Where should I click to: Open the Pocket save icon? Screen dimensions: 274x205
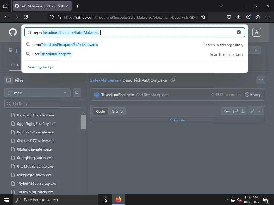[x=229, y=17]
